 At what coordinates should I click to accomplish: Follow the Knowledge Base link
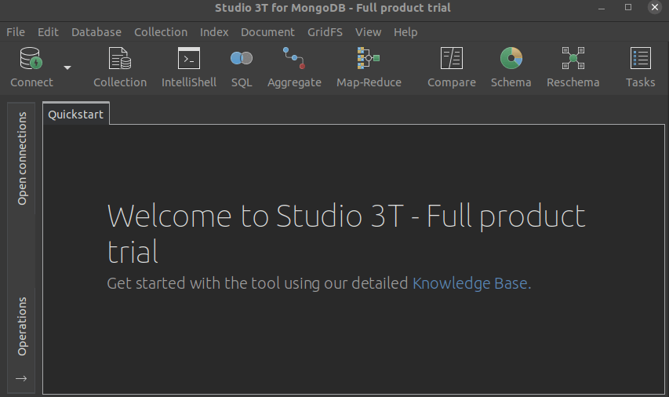471,283
